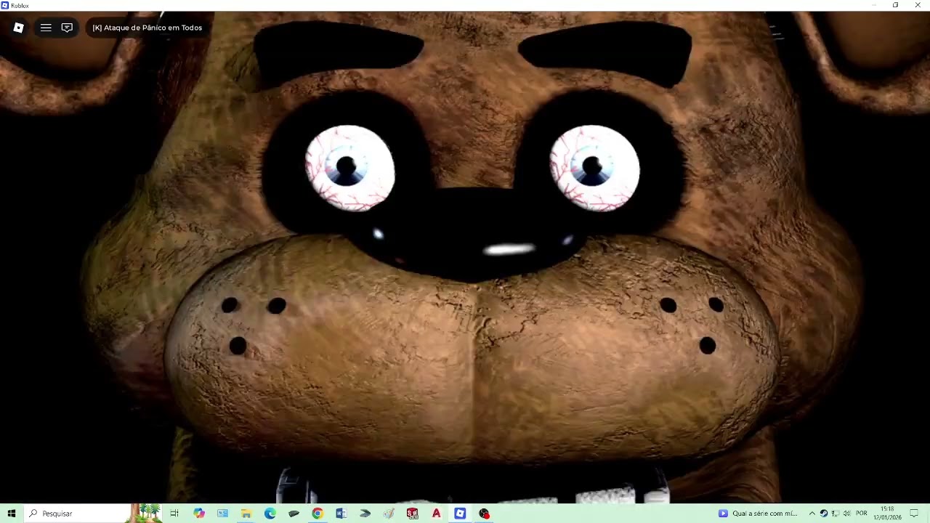This screenshot has height=523, width=930.
Task: Open the notification center
Action: pos(914,514)
